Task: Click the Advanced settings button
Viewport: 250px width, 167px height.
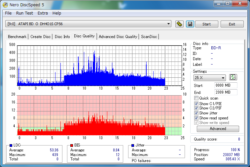Action: tap(218, 129)
